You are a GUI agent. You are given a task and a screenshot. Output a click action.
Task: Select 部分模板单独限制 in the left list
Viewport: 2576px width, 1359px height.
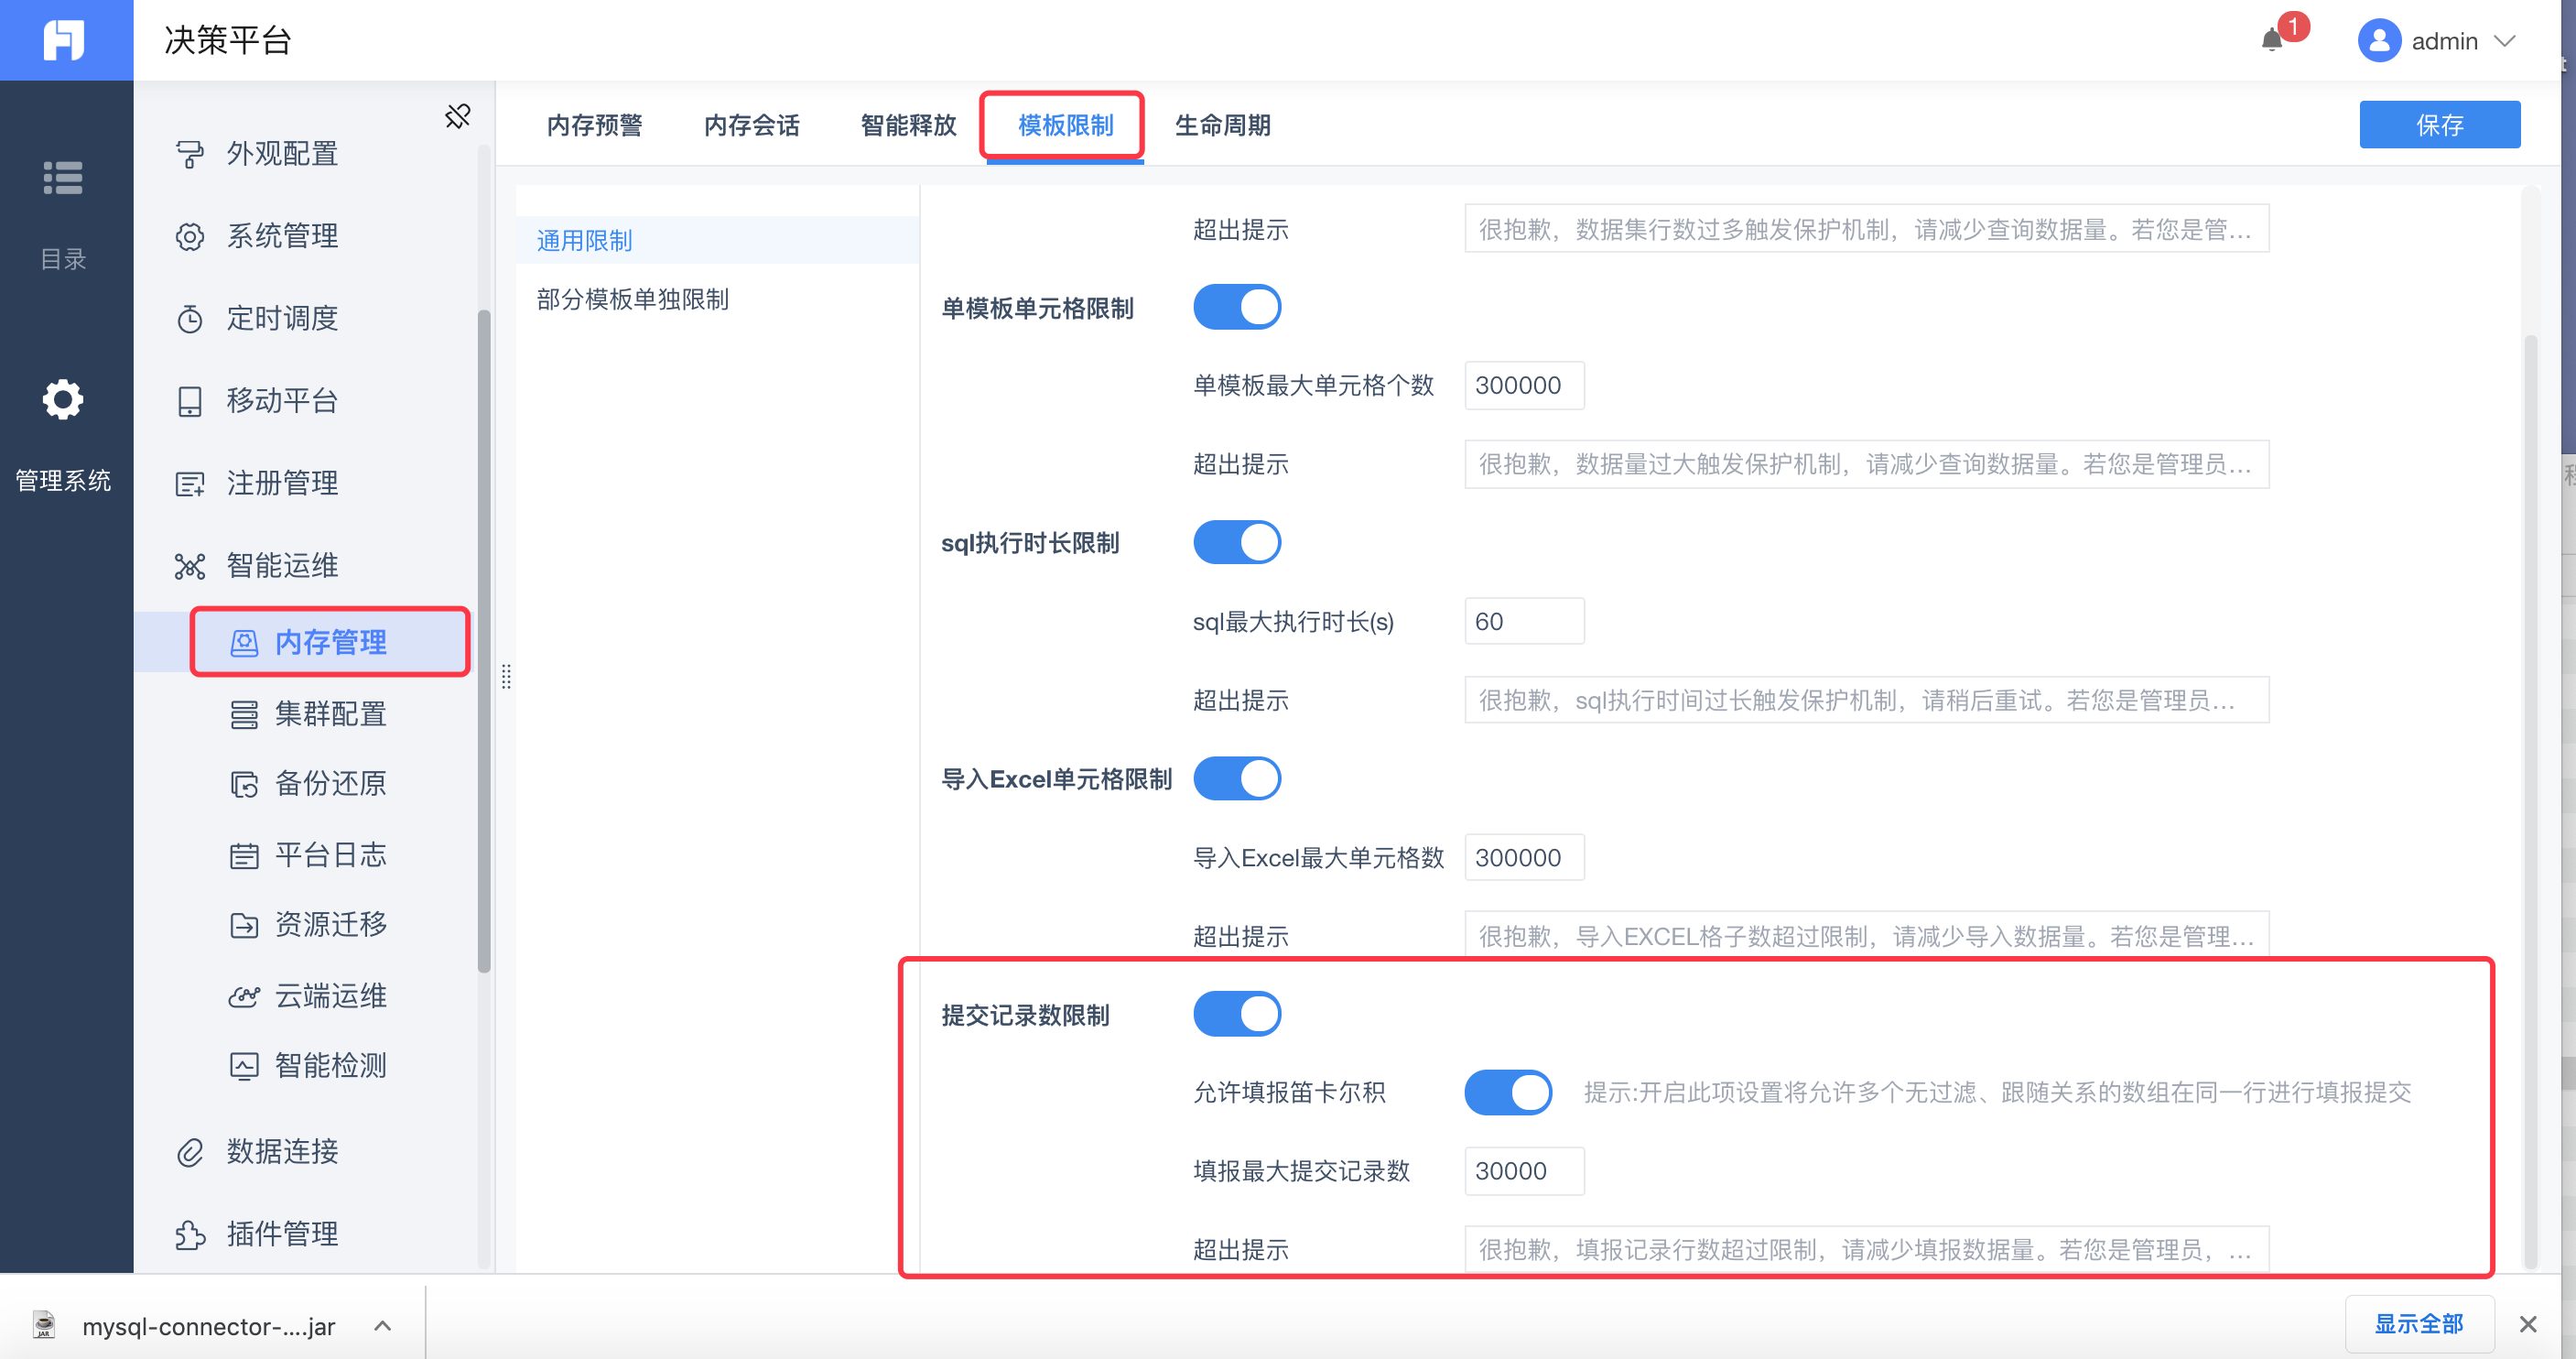pos(717,299)
